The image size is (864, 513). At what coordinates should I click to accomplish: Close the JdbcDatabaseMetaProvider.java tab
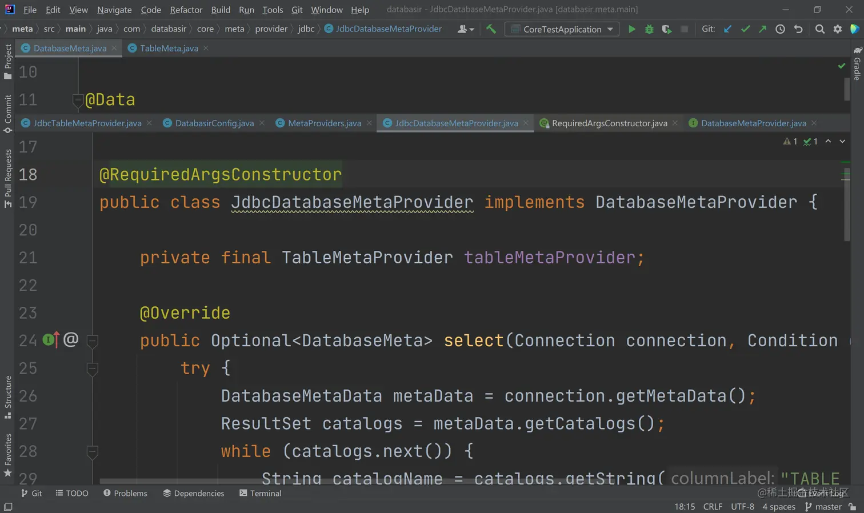pyautogui.click(x=526, y=123)
